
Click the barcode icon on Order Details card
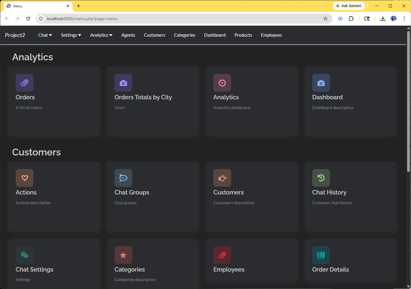(321, 255)
